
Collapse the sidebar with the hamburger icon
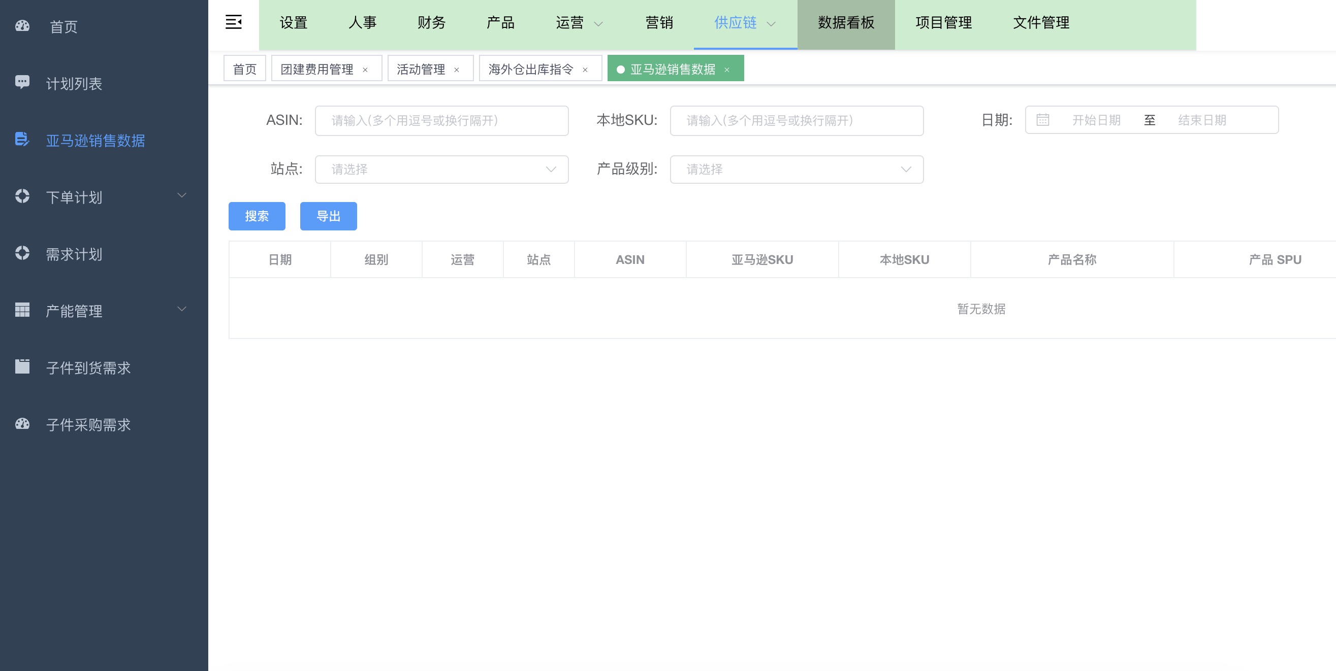(x=233, y=22)
